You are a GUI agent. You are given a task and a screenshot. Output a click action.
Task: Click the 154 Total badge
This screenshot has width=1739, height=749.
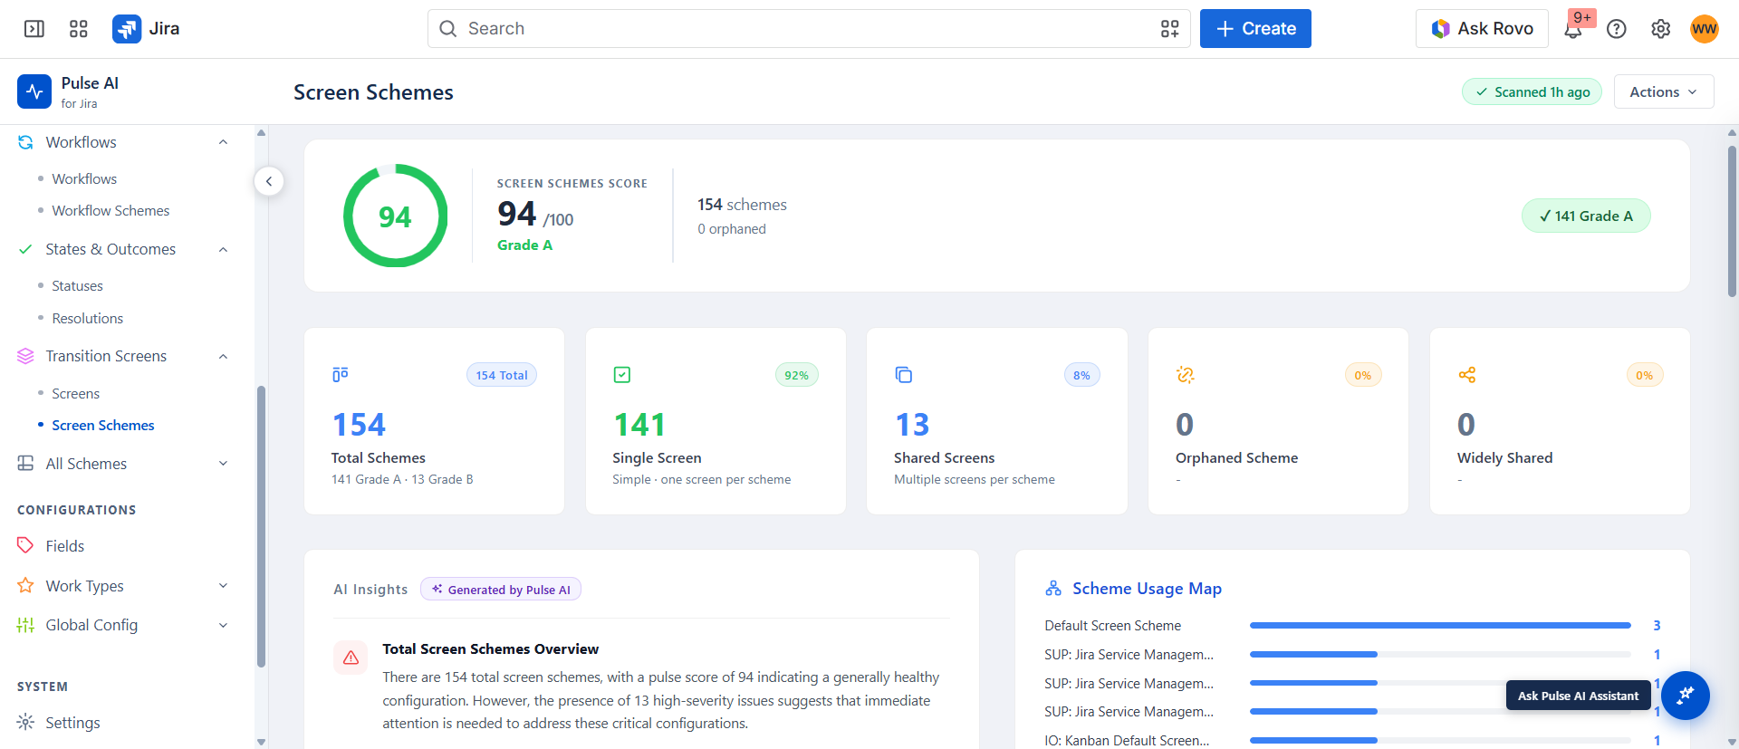point(502,375)
